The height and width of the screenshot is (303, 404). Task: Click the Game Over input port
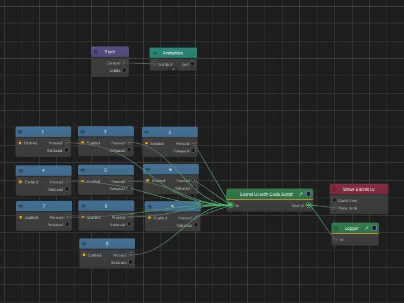(334, 200)
